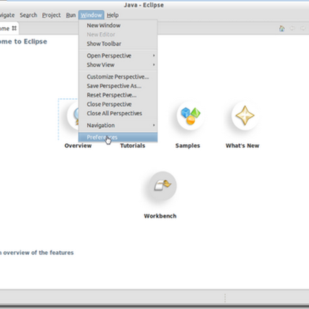The width and height of the screenshot is (309, 309).
Task: Open the Workbench arrow icon
Action: [163, 186]
